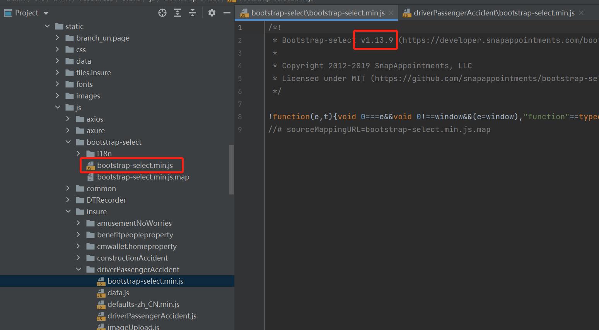Select the DTRecorder folder

(106, 200)
